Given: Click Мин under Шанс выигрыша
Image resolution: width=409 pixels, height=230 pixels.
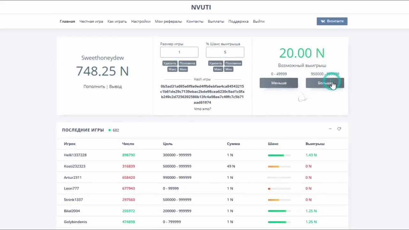Looking at the screenshot, I should coord(229,69).
